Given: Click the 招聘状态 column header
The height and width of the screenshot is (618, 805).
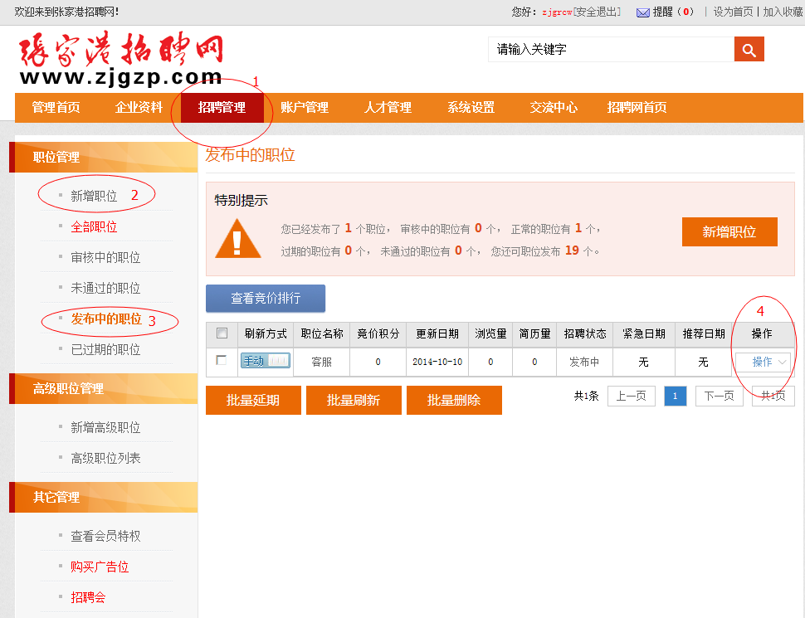Looking at the screenshot, I should coord(585,334).
